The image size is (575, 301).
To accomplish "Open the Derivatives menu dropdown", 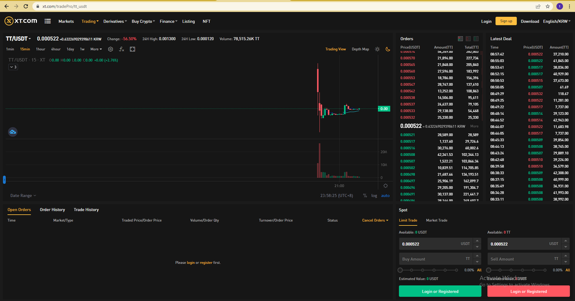I will (x=115, y=21).
